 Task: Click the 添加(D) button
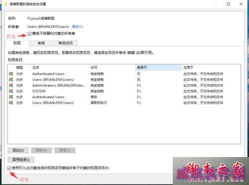[18, 151]
